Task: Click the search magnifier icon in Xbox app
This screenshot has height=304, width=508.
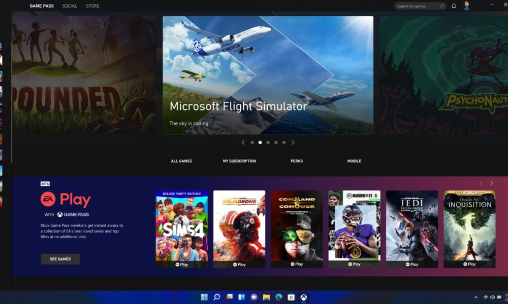Action: [x=442, y=6]
